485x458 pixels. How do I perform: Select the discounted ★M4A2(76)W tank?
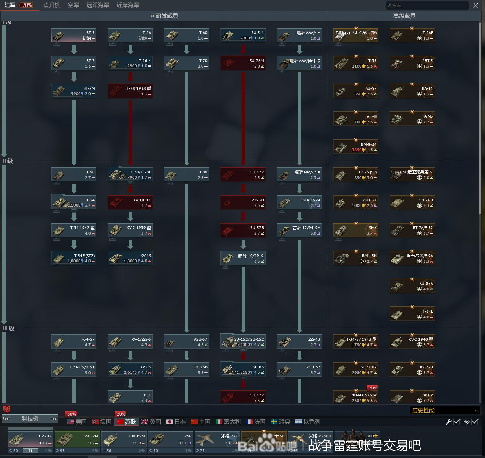[356, 397]
